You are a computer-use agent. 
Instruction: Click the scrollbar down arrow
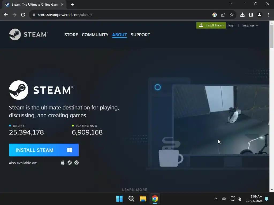272,190
